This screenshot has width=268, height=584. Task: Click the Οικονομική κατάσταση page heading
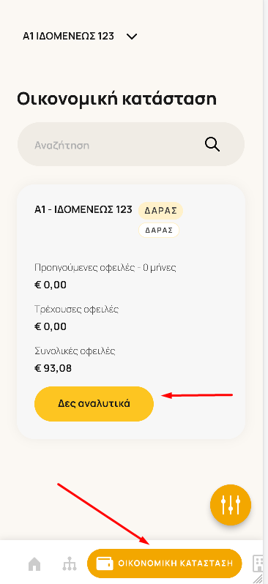[x=116, y=100]
